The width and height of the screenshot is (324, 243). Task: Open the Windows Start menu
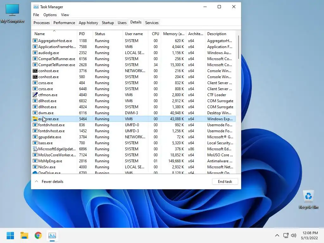(10, 235)
